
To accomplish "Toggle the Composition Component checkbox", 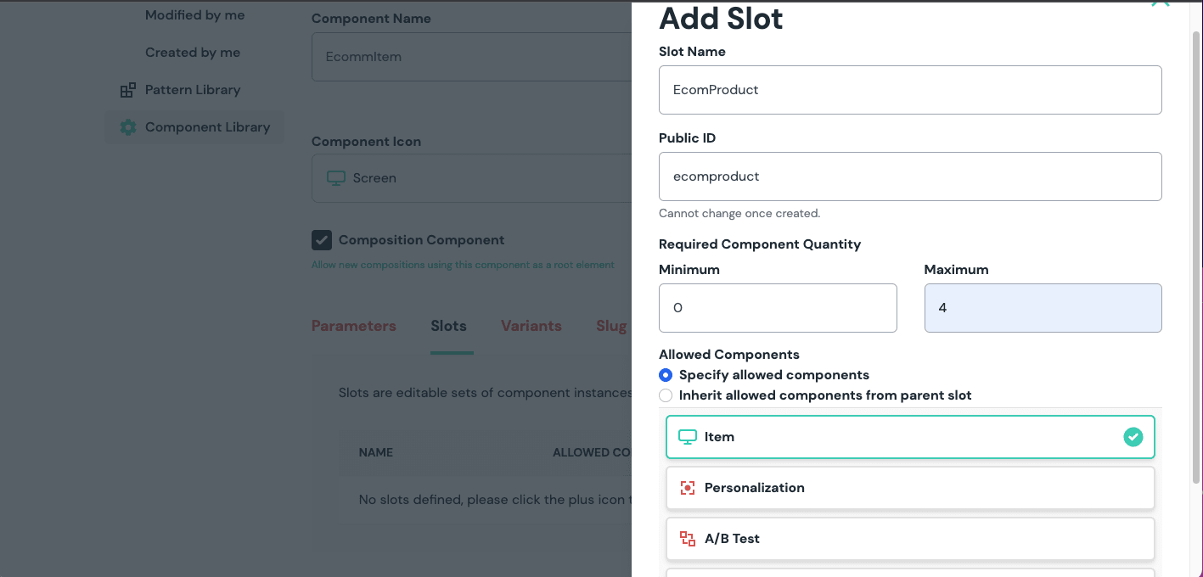I will click(x=322, y=240).
